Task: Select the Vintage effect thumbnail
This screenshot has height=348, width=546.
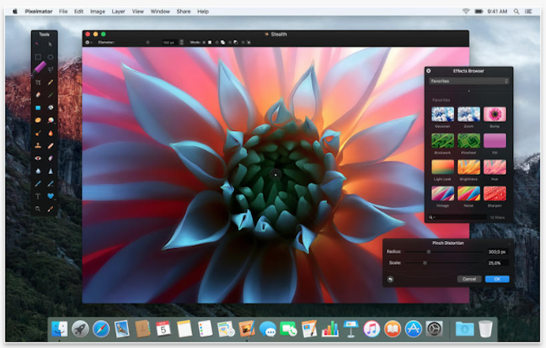Action: coord(442,194)
